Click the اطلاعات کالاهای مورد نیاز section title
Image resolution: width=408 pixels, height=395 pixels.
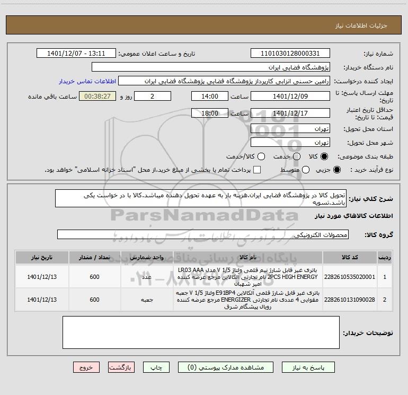[x=353, y=216]
